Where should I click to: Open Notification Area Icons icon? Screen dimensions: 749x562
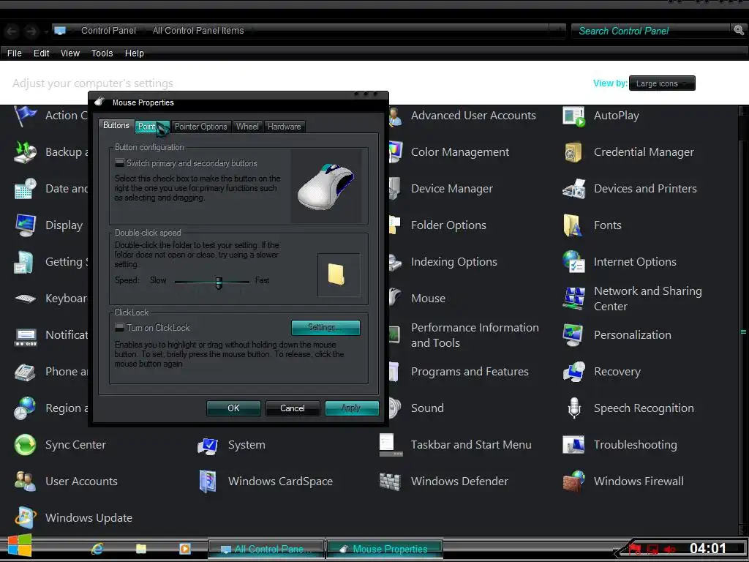(x=26, y=337)
